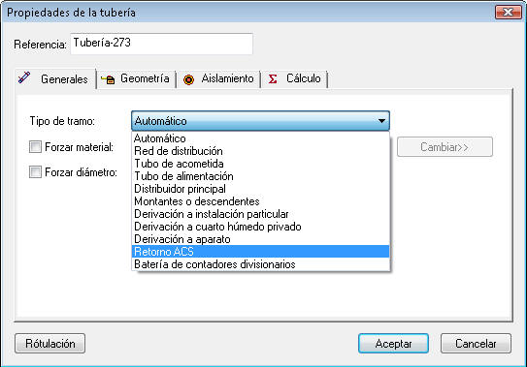Screen dimensions: 527x367
Task: Click the Referencia text field
Action: click(161, 44)
